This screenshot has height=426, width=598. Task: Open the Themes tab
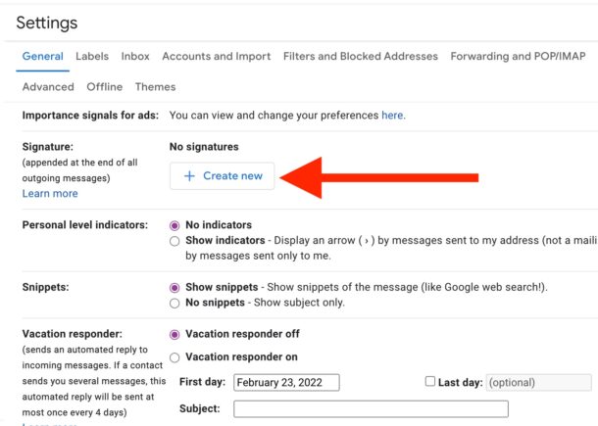155,87
